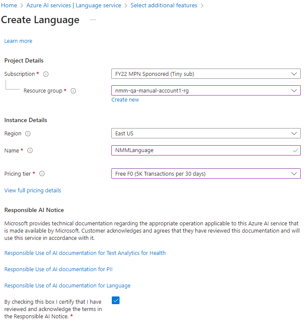Click the Subscription field label
The image size is (305, 320).
tap(20, 74)
